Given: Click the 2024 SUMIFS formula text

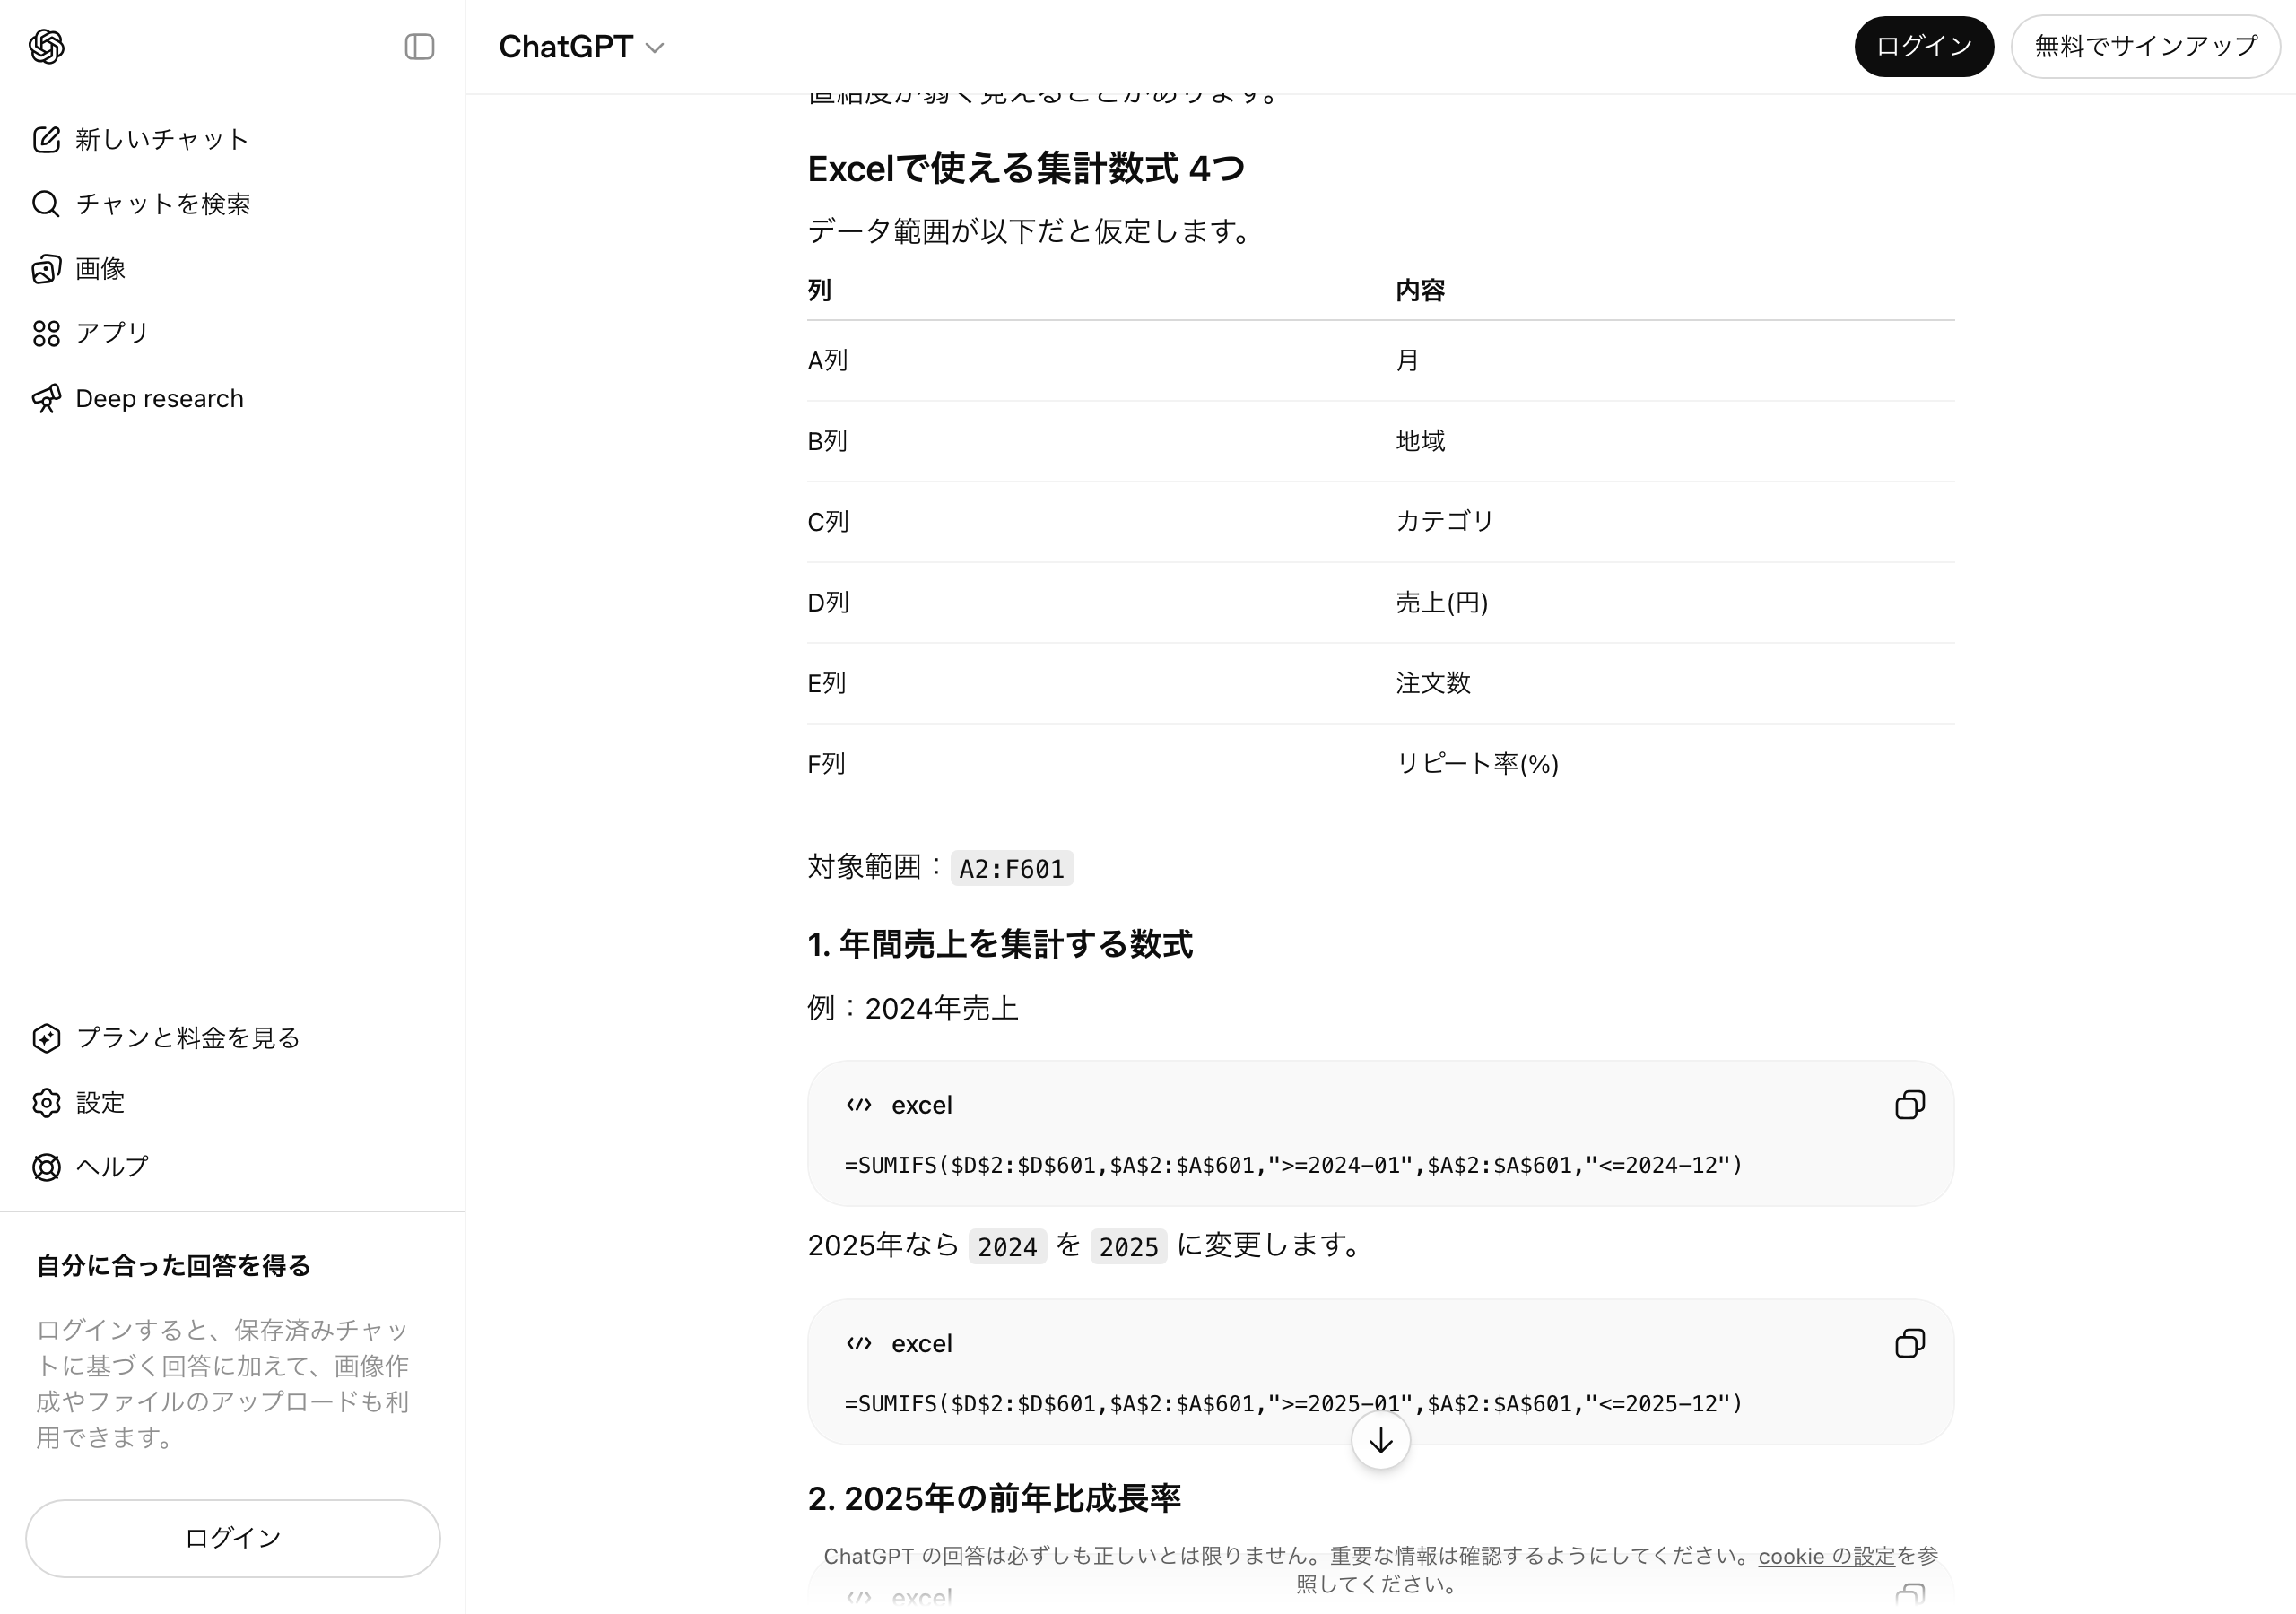Looking at the screenshot, I should pyautogui.click(x=1293, y=1165).
